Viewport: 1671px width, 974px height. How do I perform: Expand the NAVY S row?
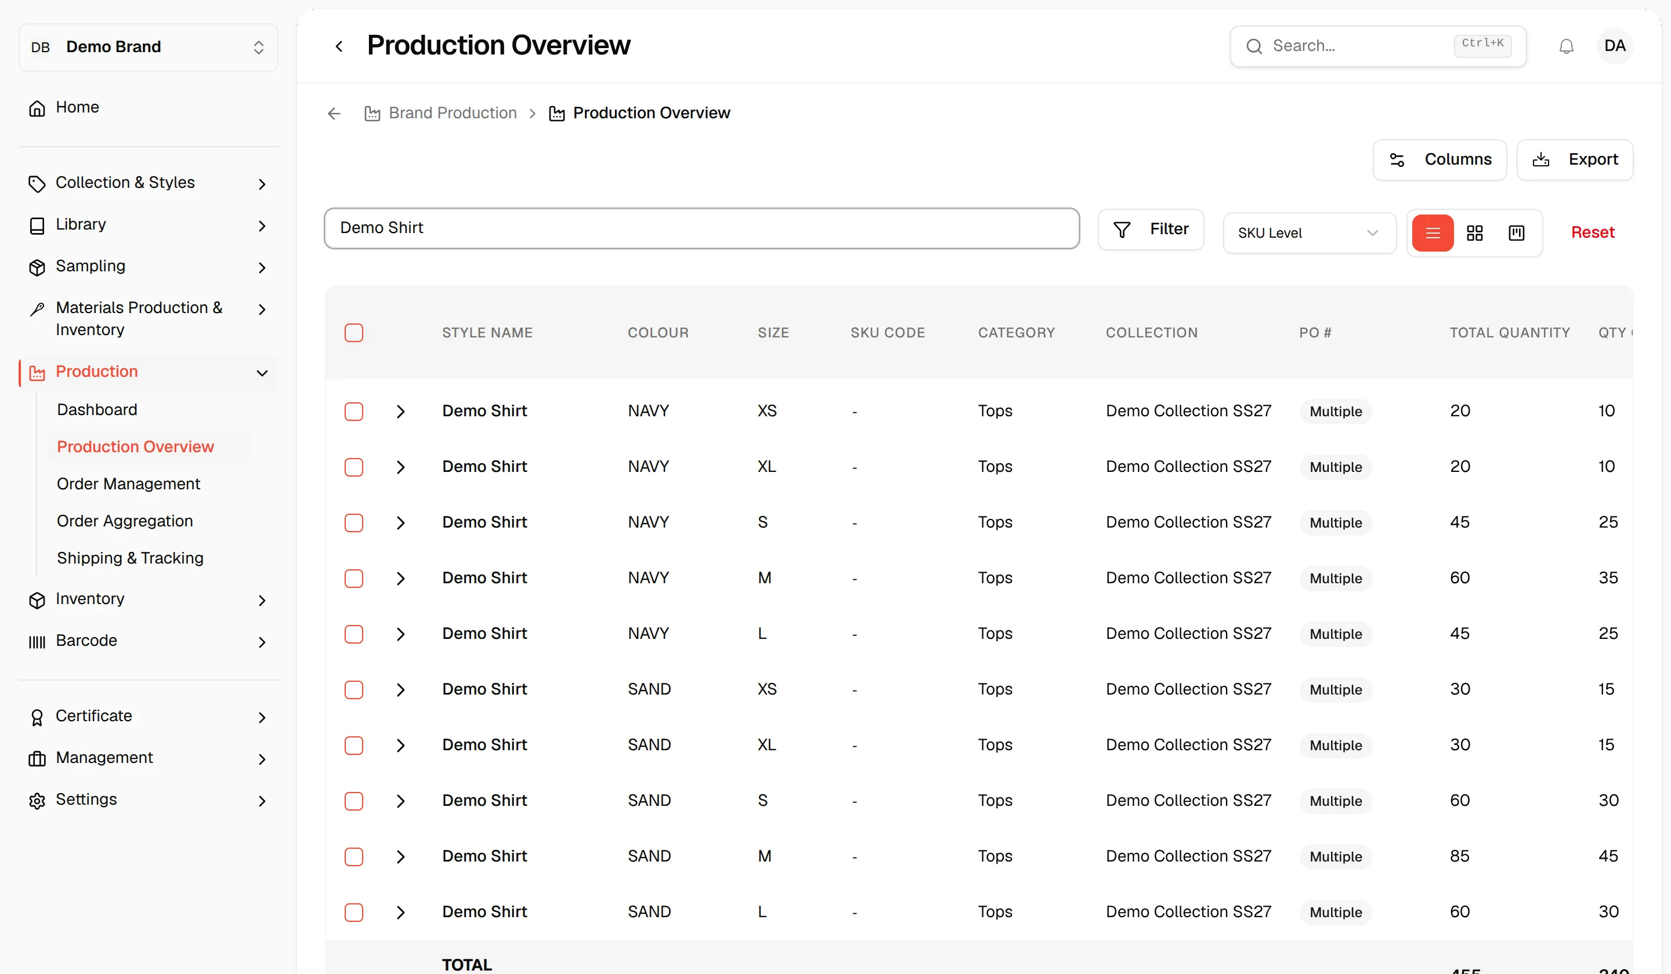400,523
